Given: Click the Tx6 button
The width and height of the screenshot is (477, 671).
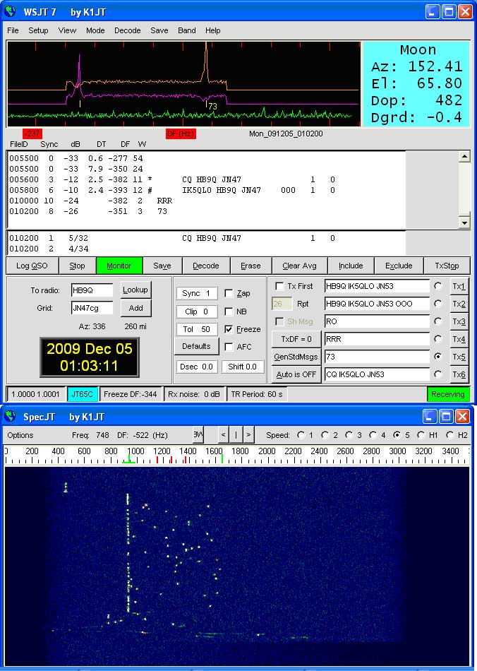Looking at the screenshot, I should click(x=459, y=374).
